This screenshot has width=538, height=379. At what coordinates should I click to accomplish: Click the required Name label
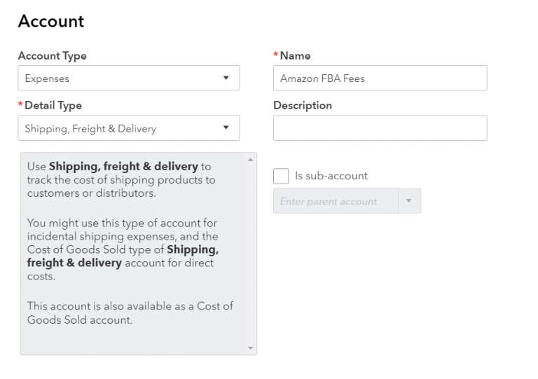[294, 56]
